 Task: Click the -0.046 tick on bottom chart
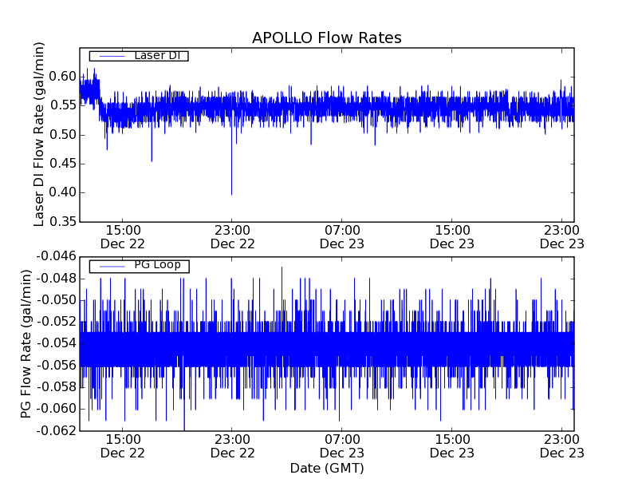pyautogui.click(x=57, y=256)
